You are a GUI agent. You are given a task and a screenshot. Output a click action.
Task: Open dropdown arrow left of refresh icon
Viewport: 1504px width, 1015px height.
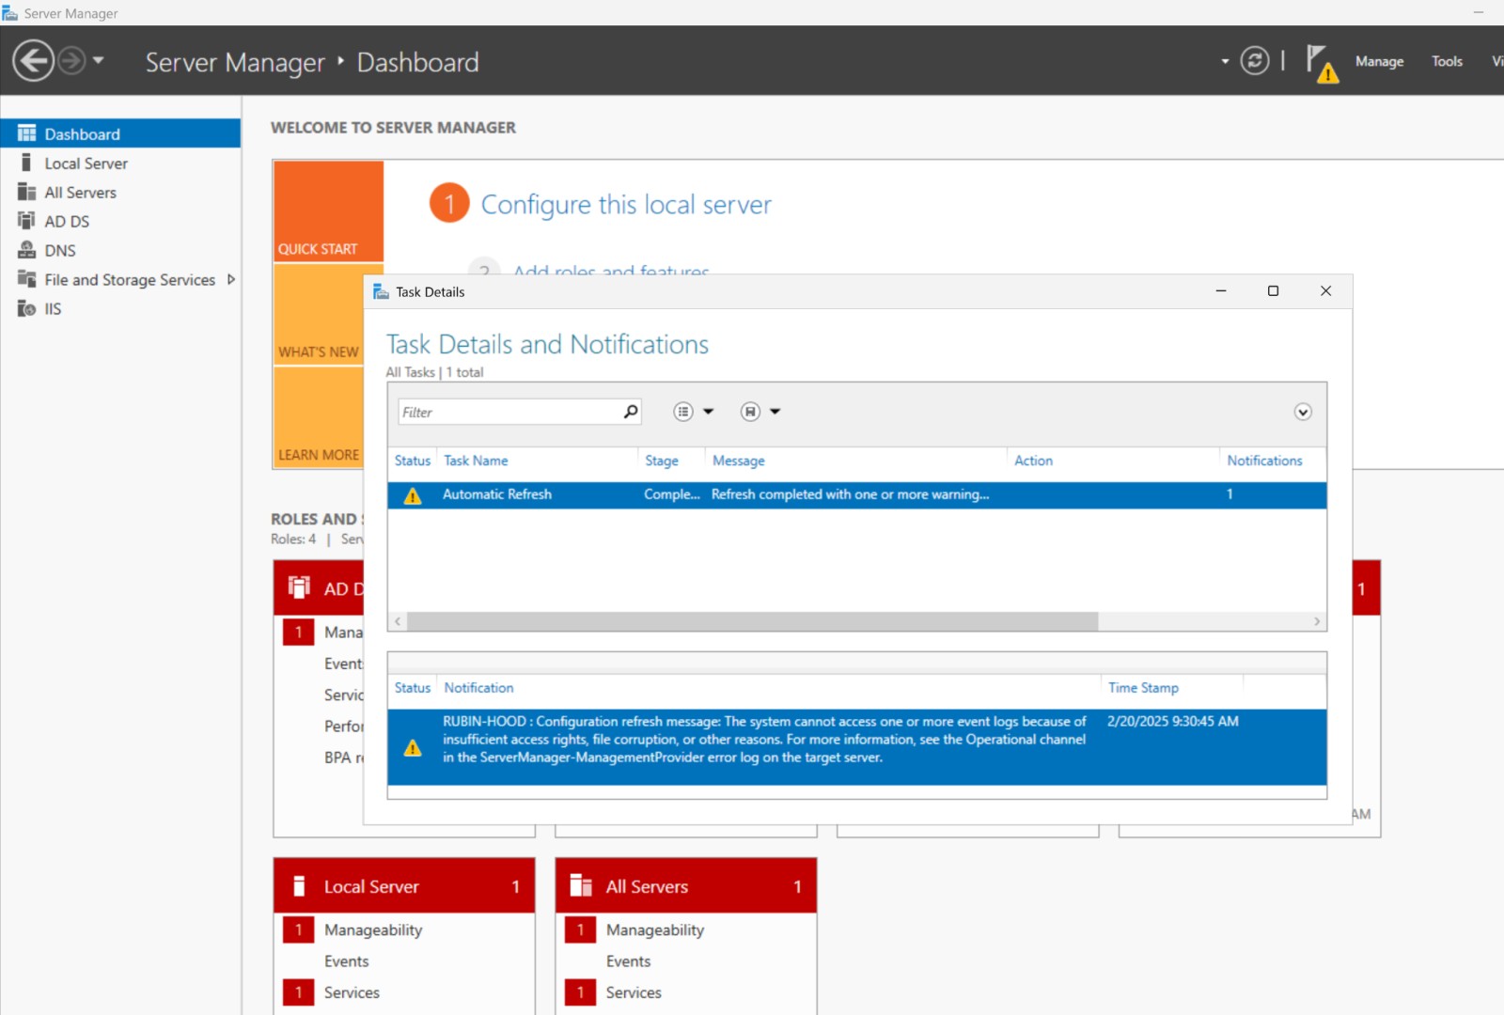point(1225,62)
